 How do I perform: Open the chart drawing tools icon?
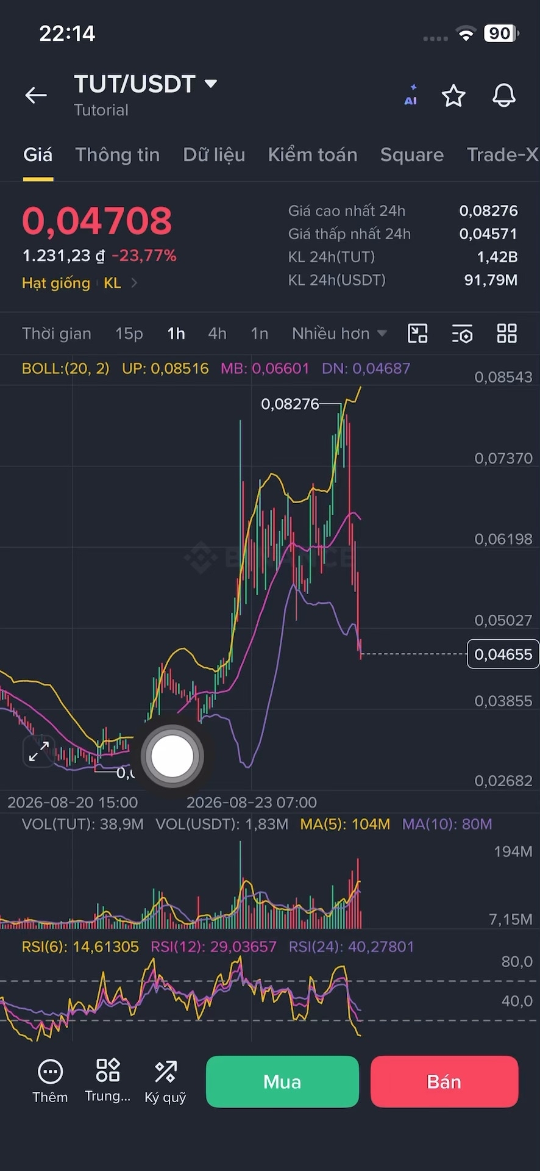point(417,334)
